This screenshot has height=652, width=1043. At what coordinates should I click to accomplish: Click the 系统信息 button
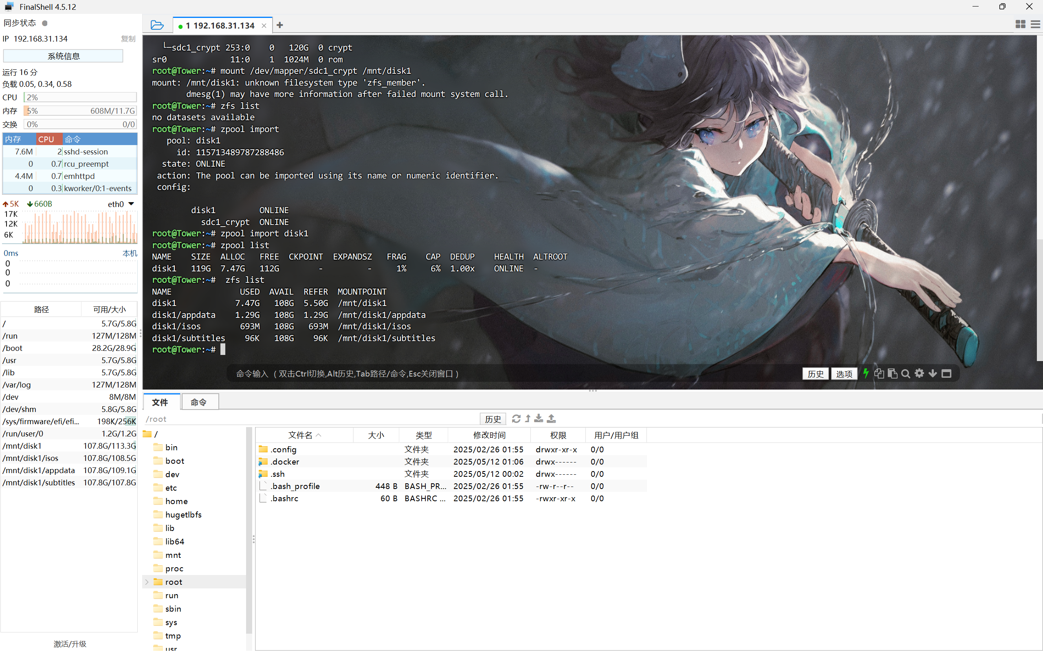pyautogui.click(x=64, y=56)
